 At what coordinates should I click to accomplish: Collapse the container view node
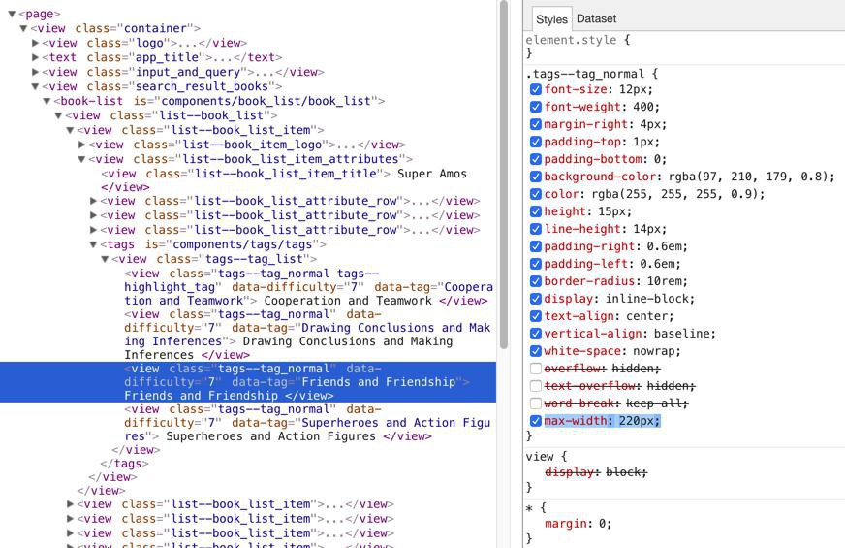pos(23,28)
